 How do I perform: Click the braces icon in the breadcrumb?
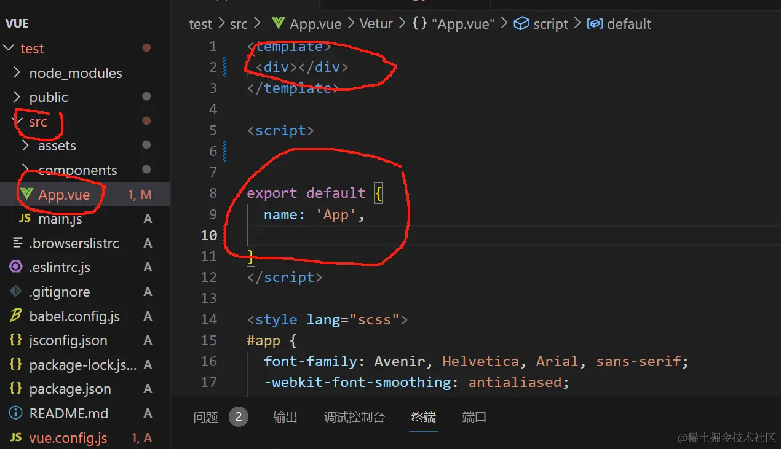pyautogui.click(x=419, y=24)
